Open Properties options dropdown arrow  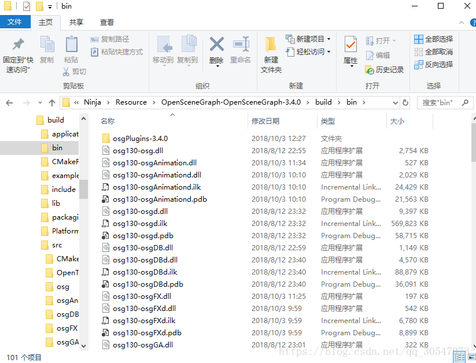[352, 66]
